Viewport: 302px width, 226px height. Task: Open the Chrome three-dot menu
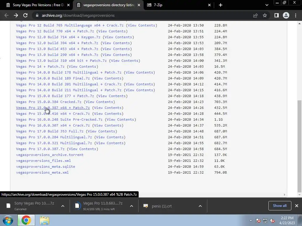pyautogui.click(x=296, y=15)
